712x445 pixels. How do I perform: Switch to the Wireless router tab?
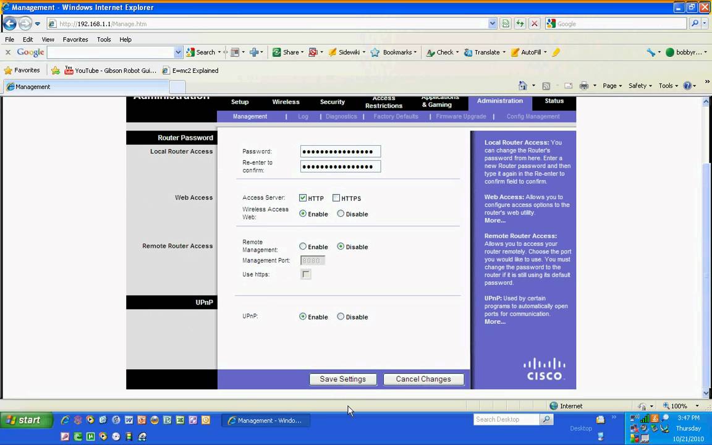click(286, 102)
